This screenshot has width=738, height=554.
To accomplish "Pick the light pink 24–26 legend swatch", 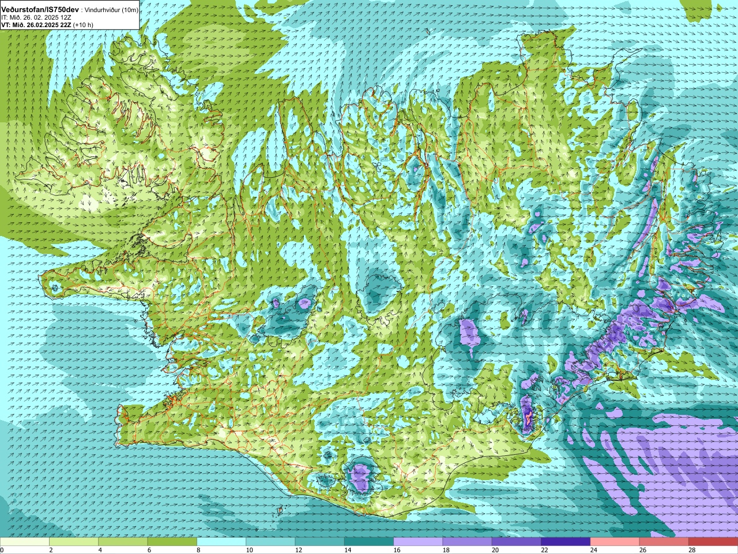I will click(615, 542).
